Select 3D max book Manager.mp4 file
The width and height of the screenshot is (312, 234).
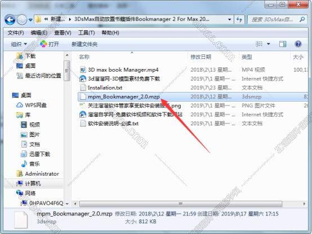(123, 70)
